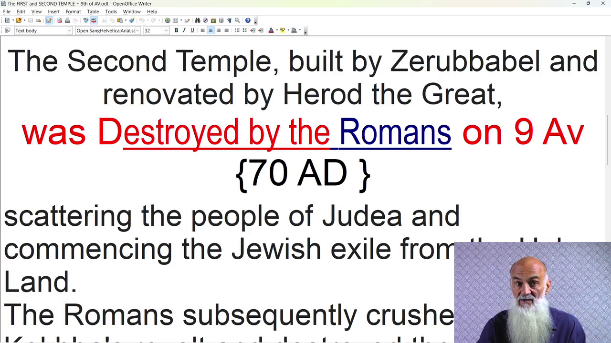Image resolution: width=611 pixels, height=343 pixels.
Task: Open the Navigator compass icon
Action: [x=205, y=20]
